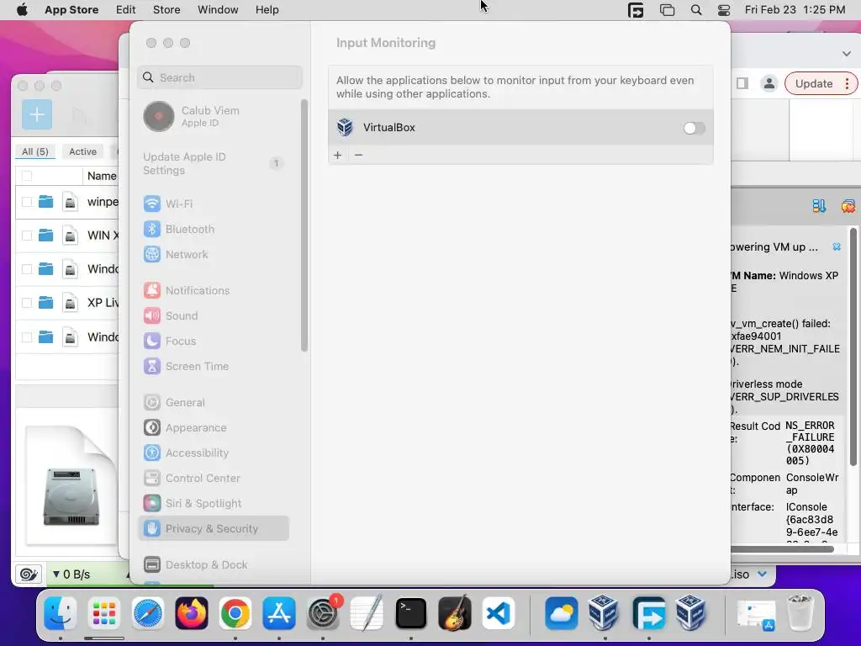Open the Edit menu
The width and height of the screenshot is (861, 646).
[x=126, y=10]
